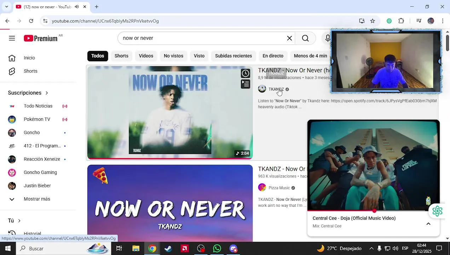Viewport: 450px width, 255px height.
Task: Click the YouTube Premium logo
Action: pyautogui.click(x=41, y=38)
